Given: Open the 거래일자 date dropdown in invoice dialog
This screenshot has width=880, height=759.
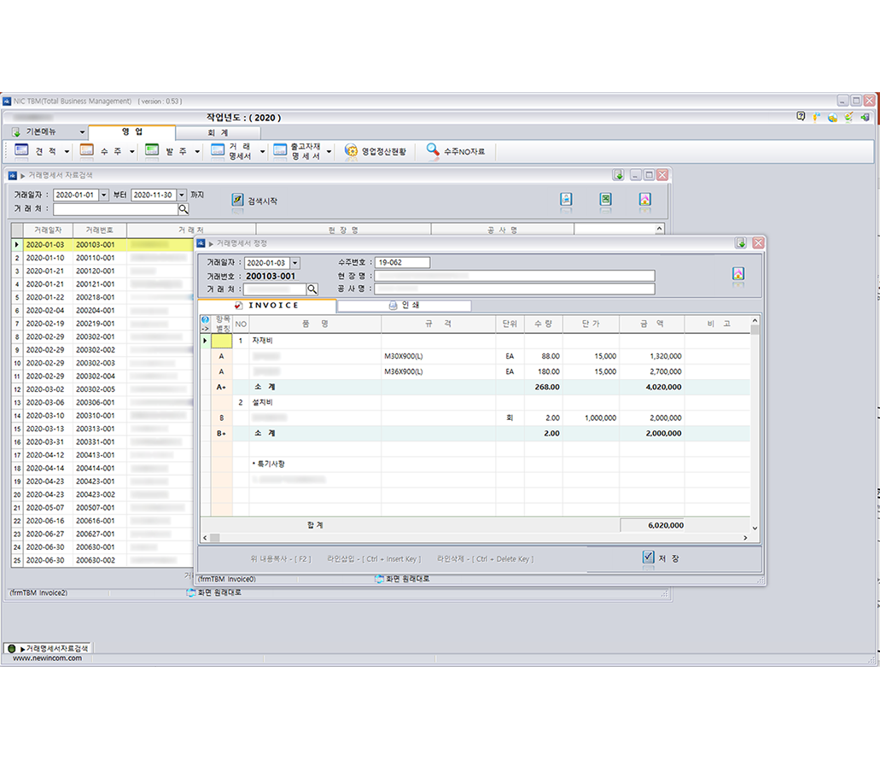Looking at the screenshot, I should pyautogui.click(x=295, y=263).
